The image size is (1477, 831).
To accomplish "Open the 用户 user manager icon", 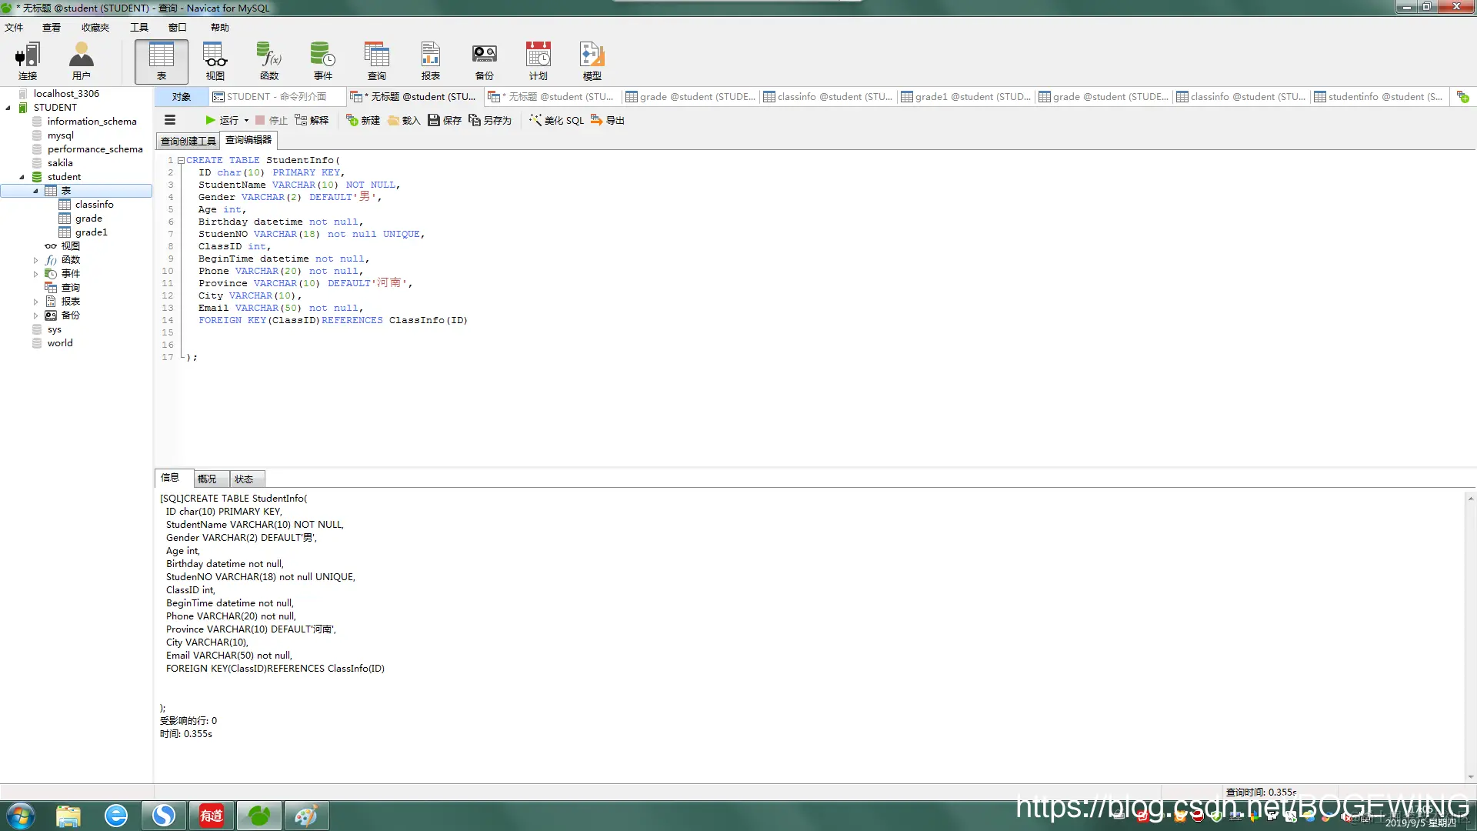I will pyautogui.click(x=81, y=61).
